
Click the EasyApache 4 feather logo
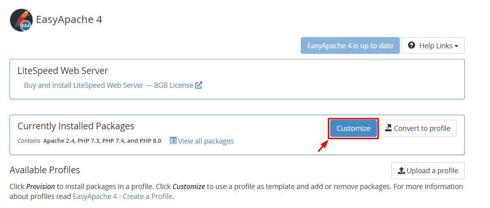(x=21, y=20)
